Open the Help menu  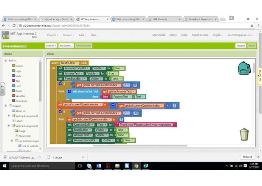click(94, 35)
